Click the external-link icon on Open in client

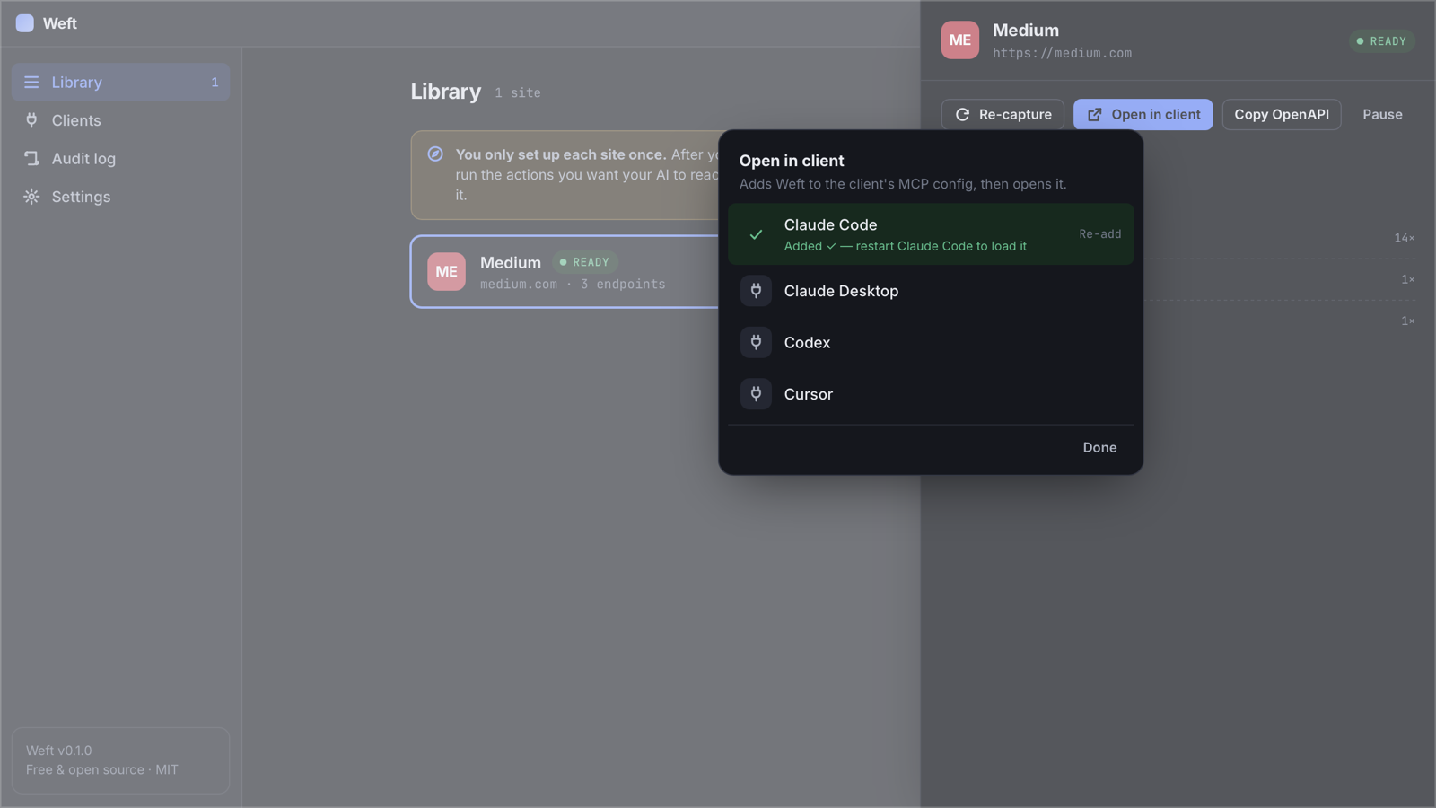pyautogui.click(x=1094, y=114)
